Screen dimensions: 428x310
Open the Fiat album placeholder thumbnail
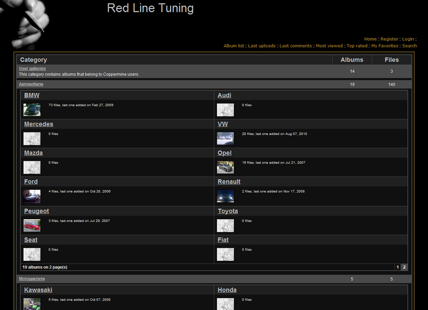coord(225,254)
